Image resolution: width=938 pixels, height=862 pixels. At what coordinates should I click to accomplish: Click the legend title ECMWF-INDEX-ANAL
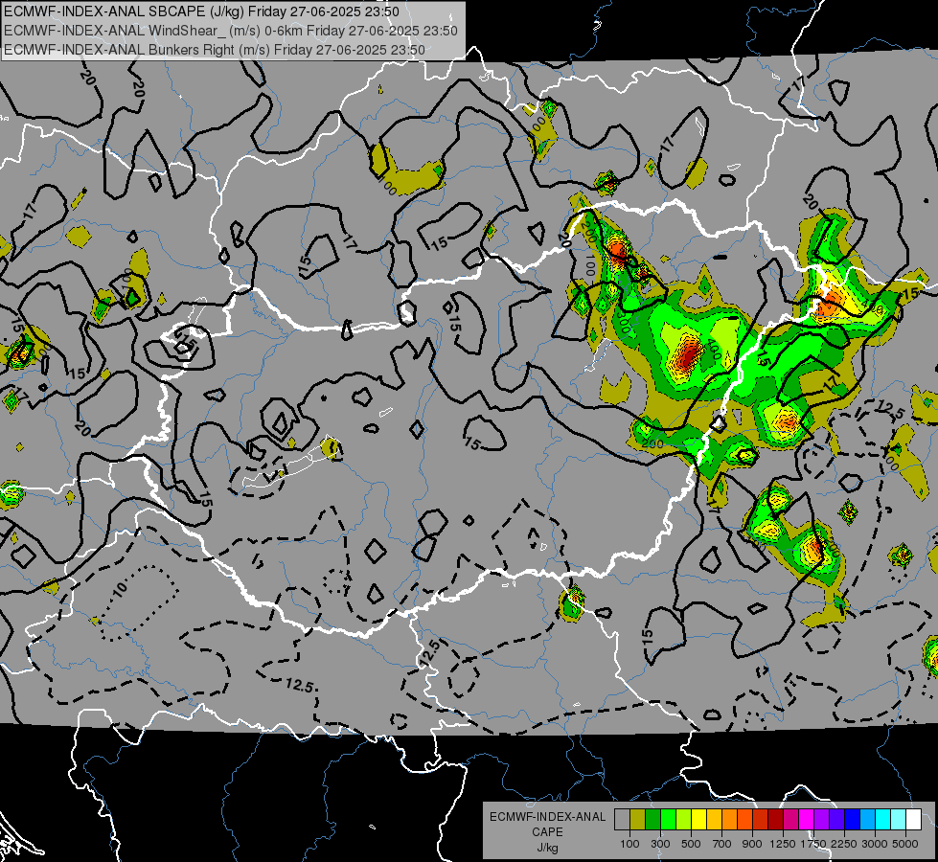[x=547, y=817]
